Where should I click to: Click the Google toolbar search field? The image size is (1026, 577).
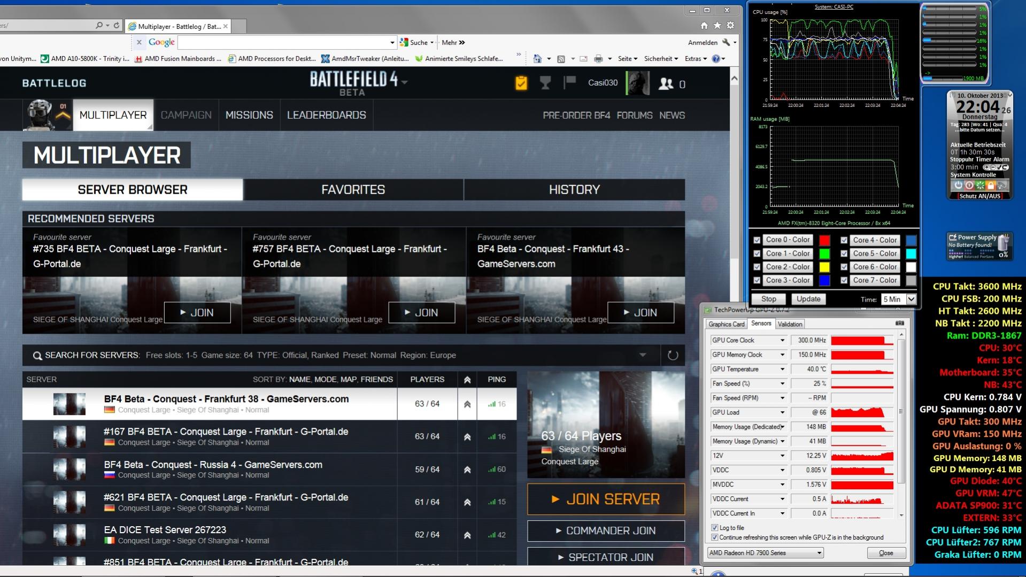[x=283, y=42]
